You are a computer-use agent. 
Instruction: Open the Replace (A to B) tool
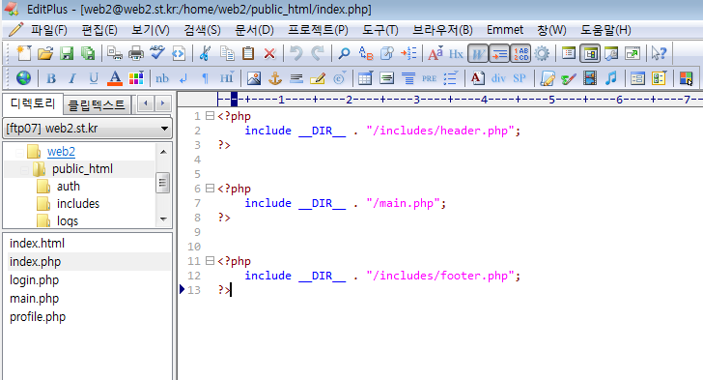(365, 53)
